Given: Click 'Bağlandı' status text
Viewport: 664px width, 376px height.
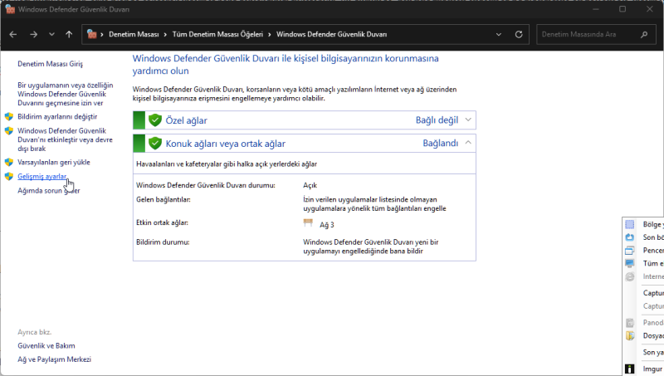Looking at the screenshot, I should tap(441, 143).
